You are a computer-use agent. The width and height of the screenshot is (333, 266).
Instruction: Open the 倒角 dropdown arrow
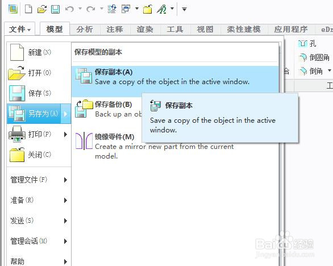click(329, 70)
